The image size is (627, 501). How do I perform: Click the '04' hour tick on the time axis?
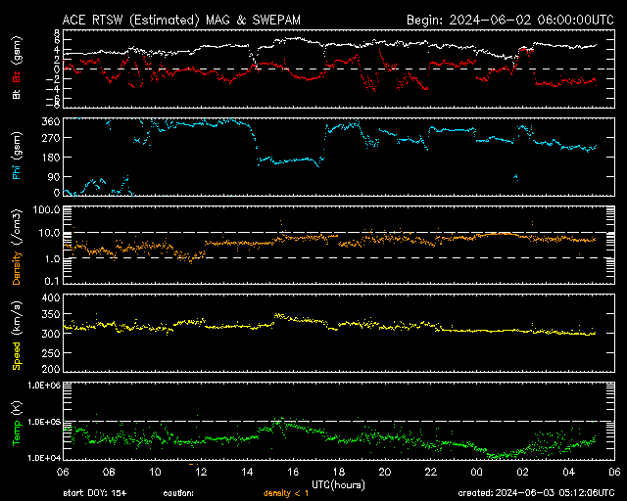point(568,472)
